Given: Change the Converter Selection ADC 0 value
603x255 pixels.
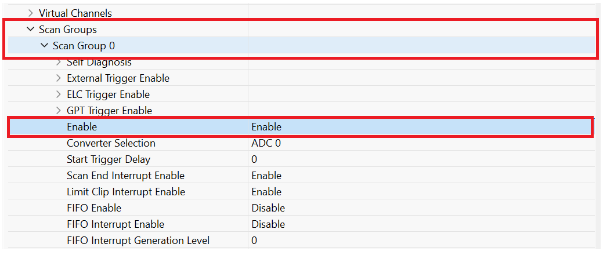Looking at the screenshot, I should pos(266,143).
